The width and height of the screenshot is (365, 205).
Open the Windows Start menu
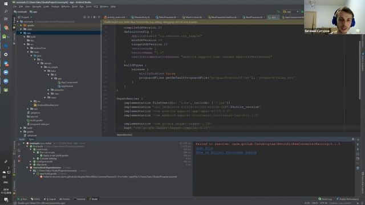click(6, 4)
